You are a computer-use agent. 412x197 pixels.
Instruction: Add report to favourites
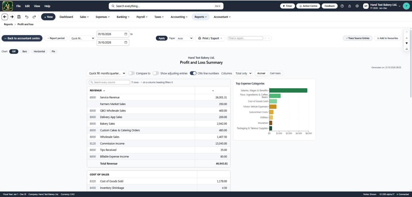point(388,38)
